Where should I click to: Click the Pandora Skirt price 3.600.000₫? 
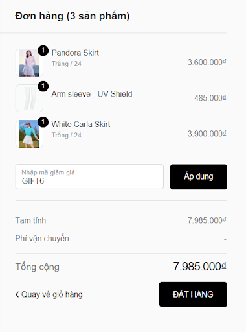pyautogui.click(x=207, y=62)
